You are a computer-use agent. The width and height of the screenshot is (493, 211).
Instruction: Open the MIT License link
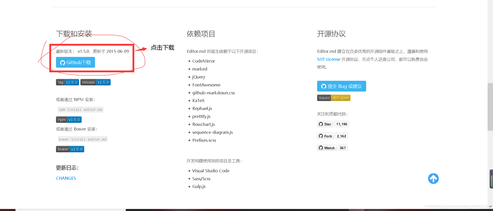[329, 59]
